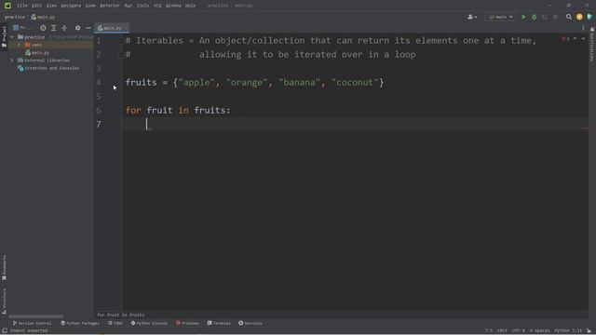Click the cursor position indicator in status bar
The width and height of the screenshot is (596, 335).
pyautogui.click(x=488, y=330)
